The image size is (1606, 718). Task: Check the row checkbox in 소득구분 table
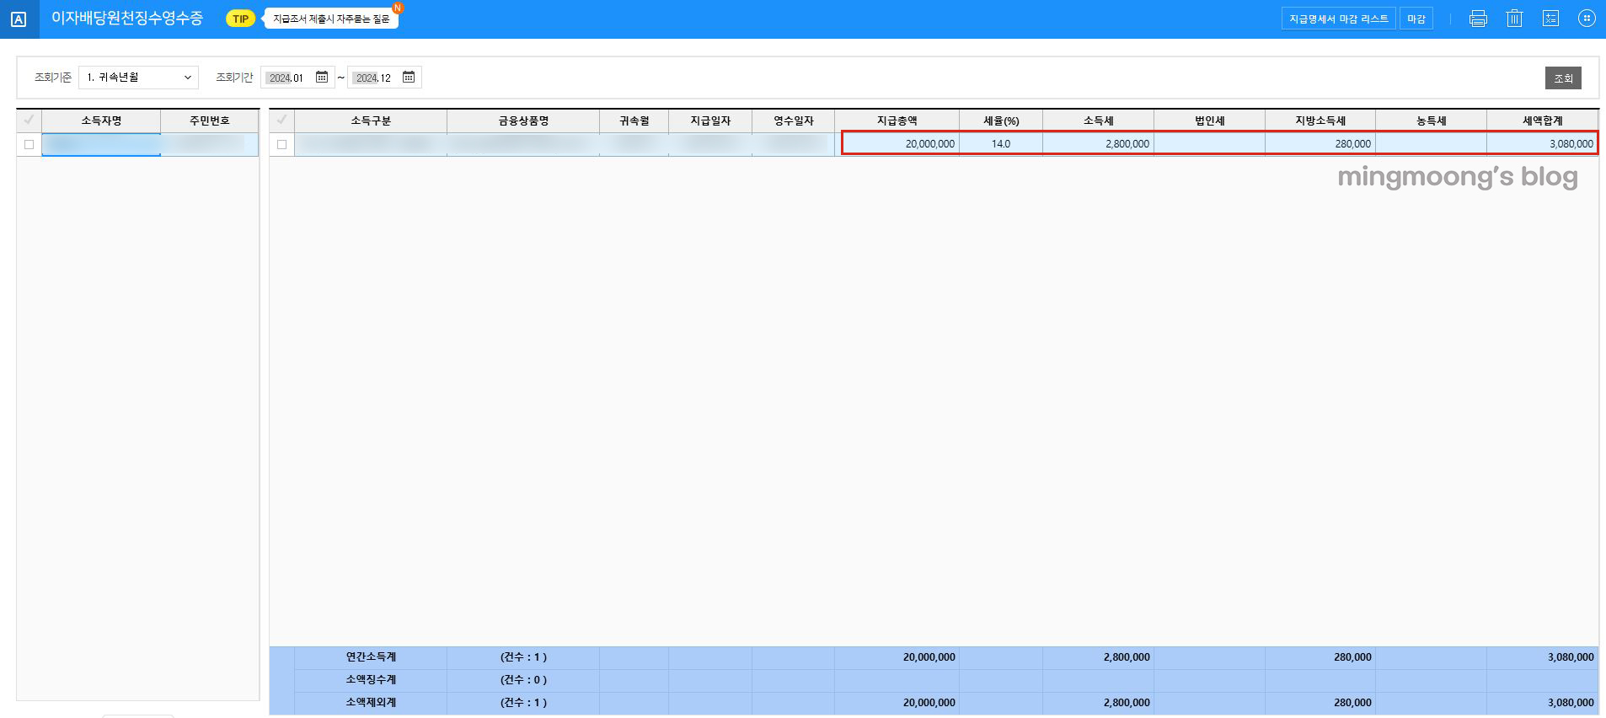(x=281, y=144)
